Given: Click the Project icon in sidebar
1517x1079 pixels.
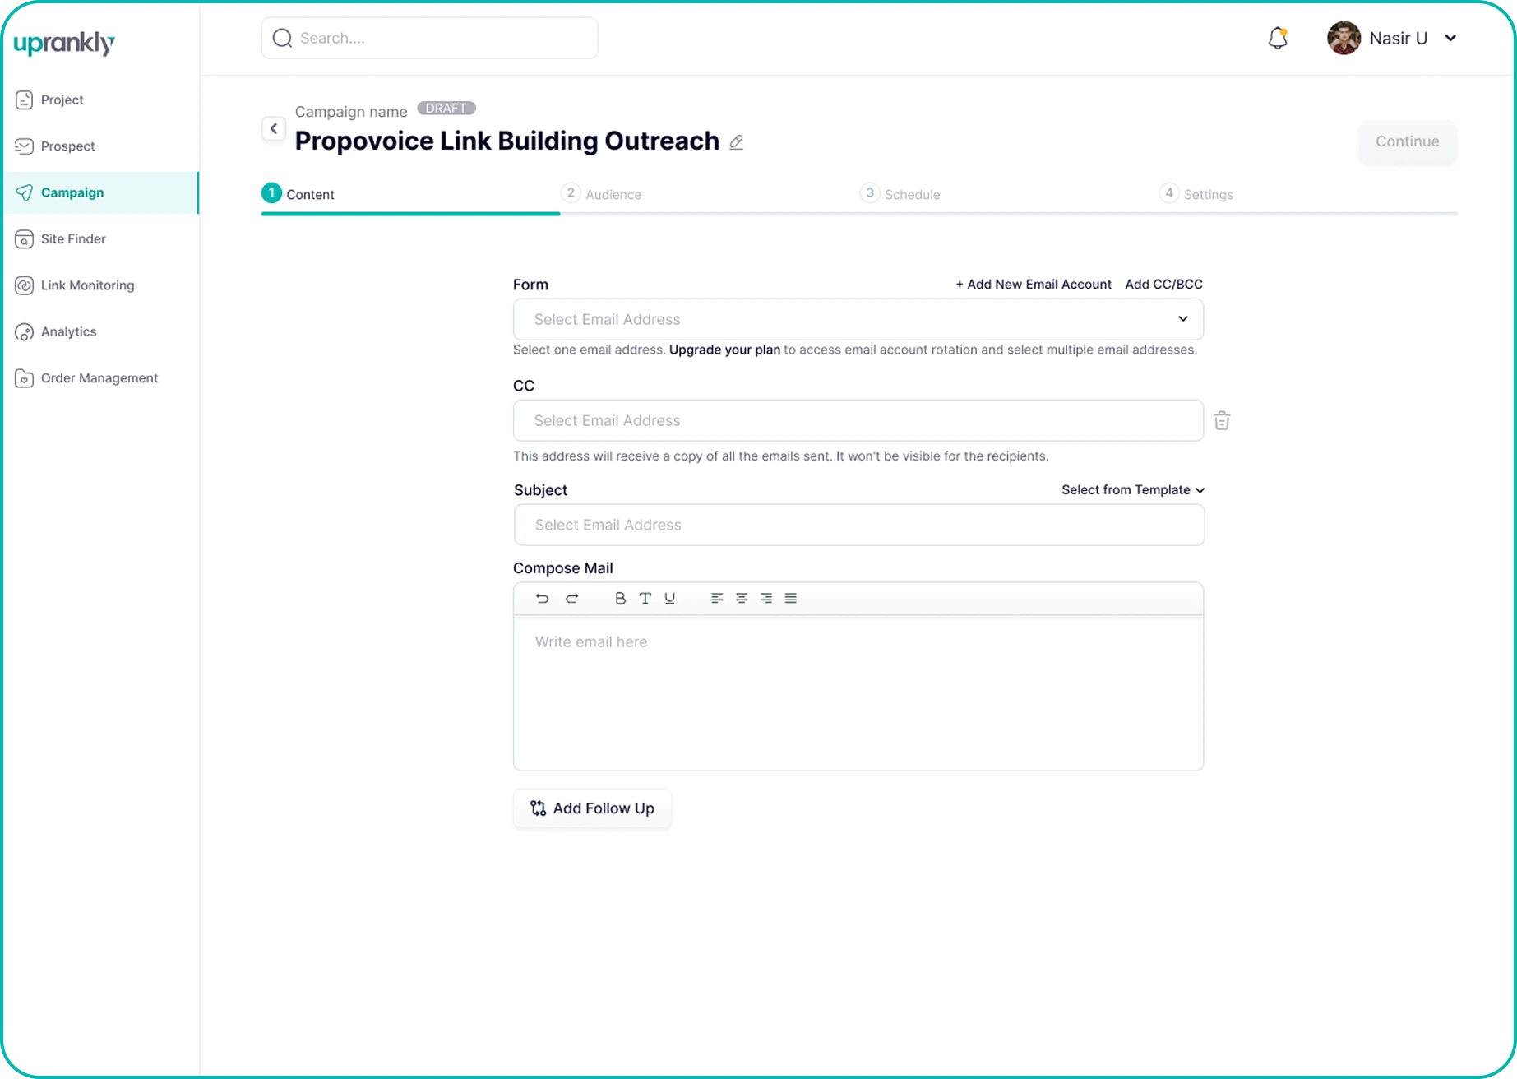Looking at the screenshot, I should point(24,100).
